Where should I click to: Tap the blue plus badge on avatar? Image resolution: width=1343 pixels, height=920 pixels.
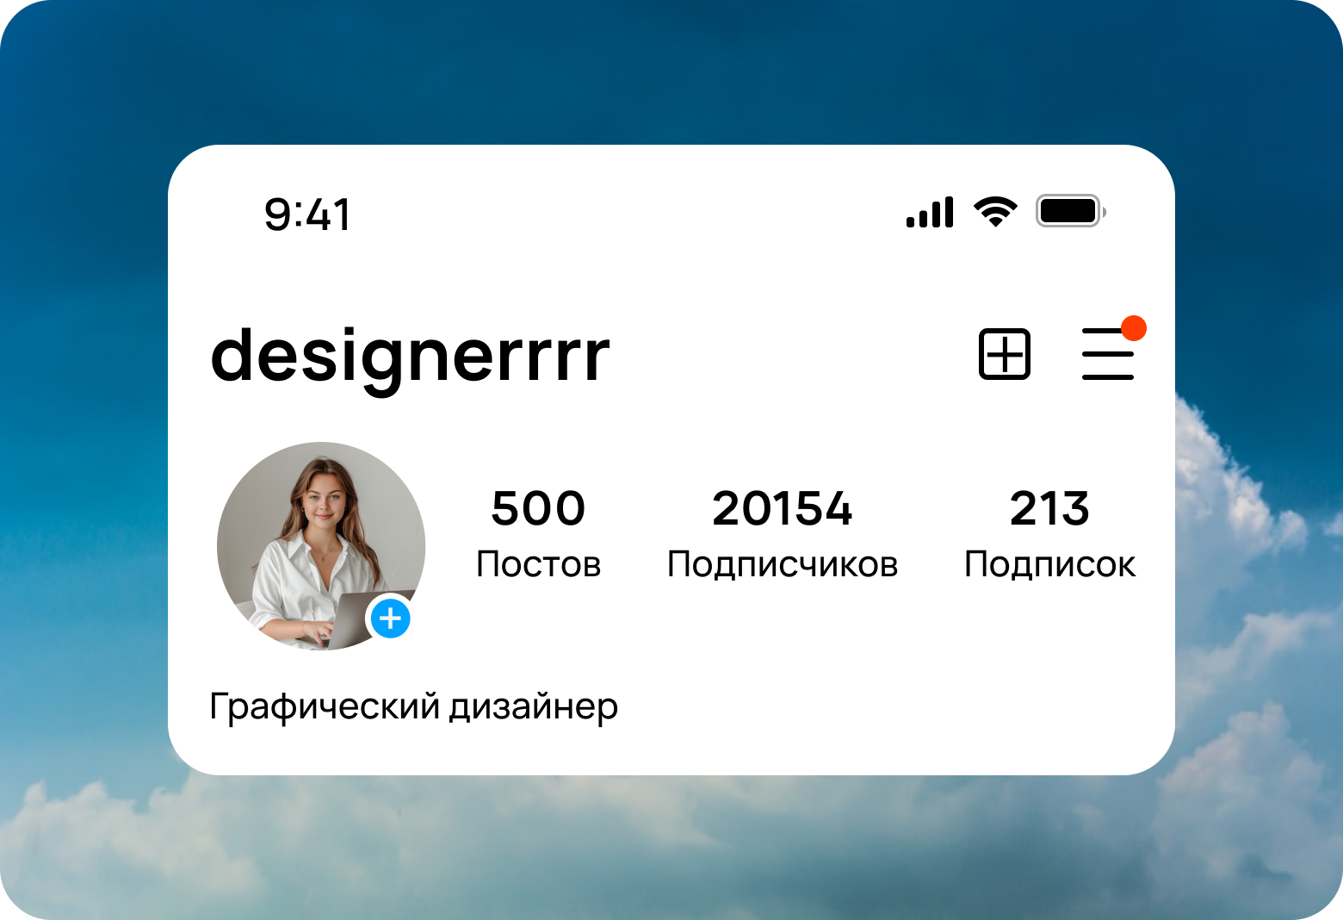(391, 619)
